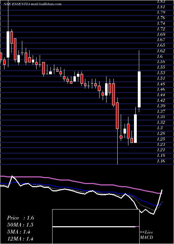Click the 1.48 price axis label
174x244 pixels.
pyautogui.click(x=161, y=84)
